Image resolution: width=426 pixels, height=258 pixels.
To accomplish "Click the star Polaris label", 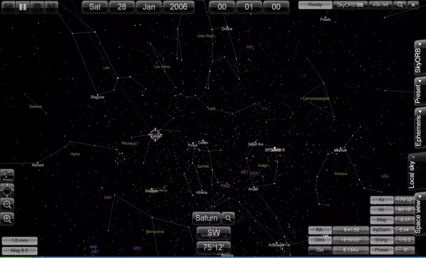I will 325,19.
